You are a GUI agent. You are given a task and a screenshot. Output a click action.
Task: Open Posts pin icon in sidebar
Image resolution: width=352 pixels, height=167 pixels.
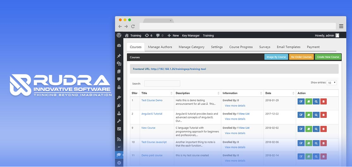point(119,56)
